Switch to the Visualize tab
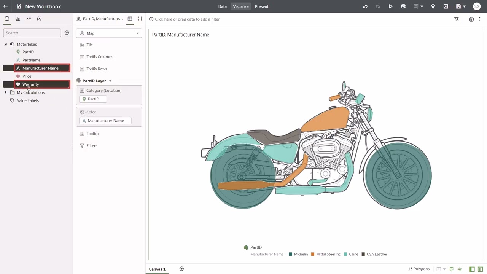 (241, 6)
